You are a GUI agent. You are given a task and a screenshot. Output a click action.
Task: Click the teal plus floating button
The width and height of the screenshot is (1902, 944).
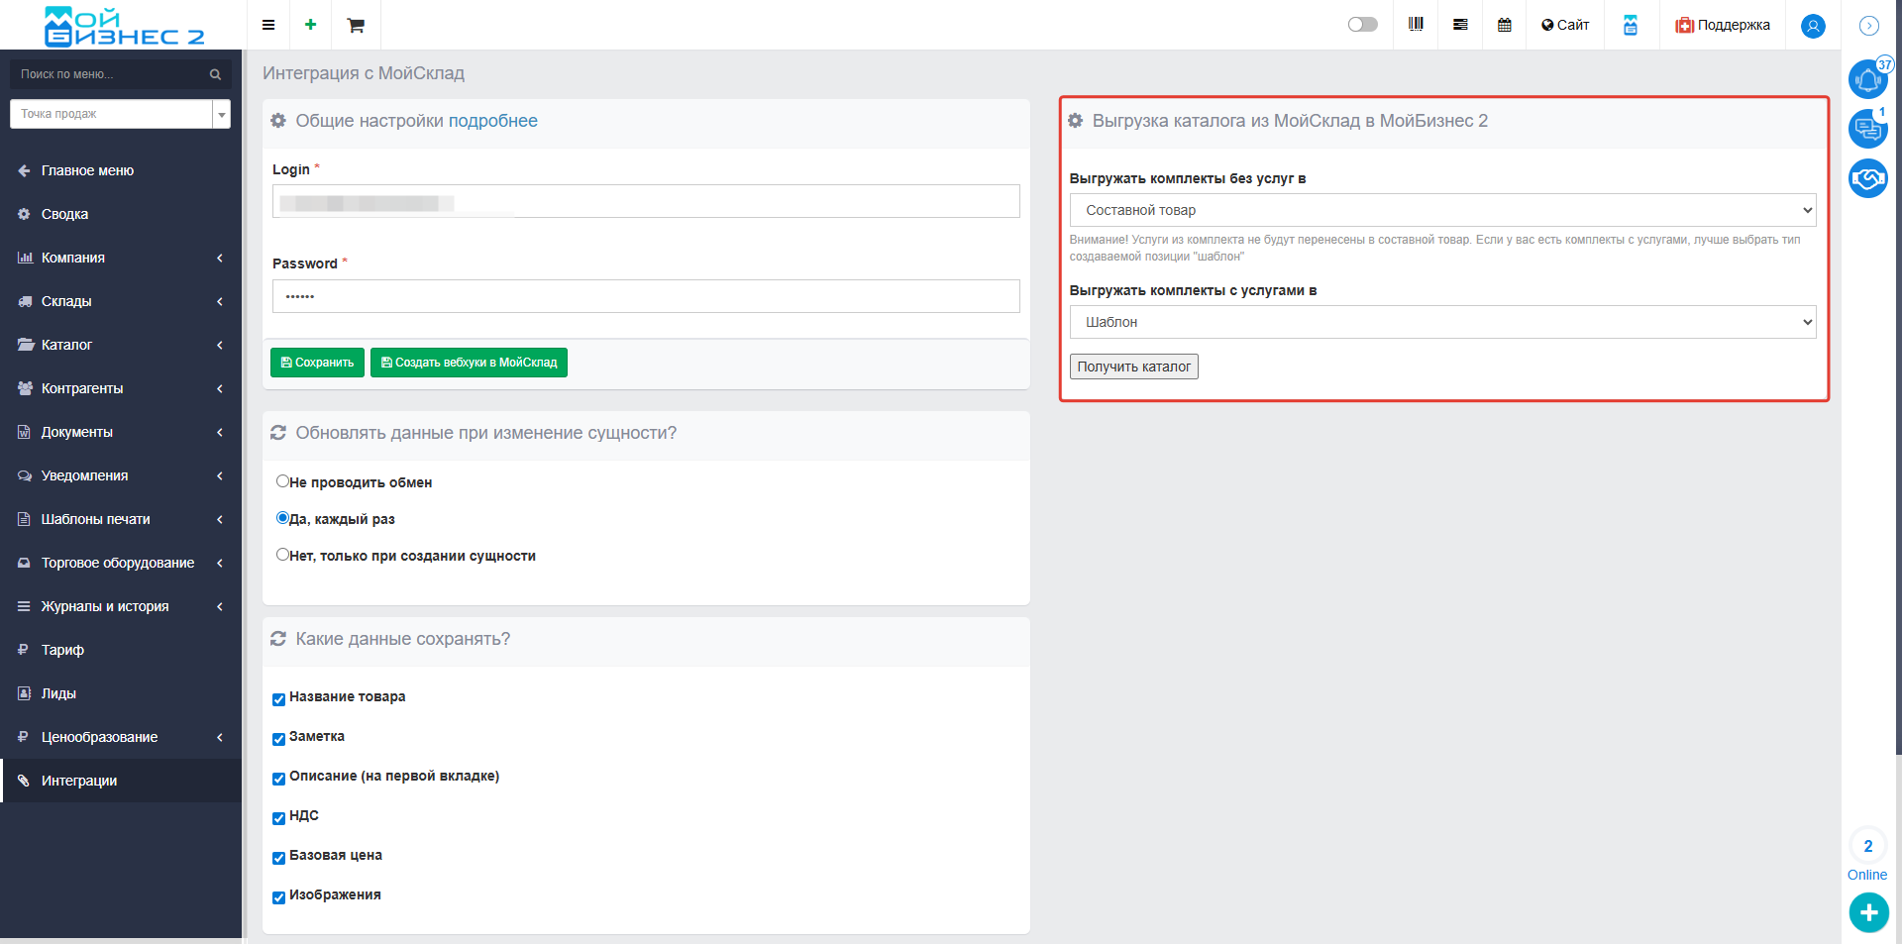point(1868,912)
